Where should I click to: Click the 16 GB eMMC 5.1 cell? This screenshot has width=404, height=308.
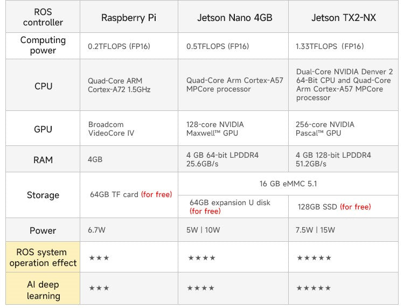click(288, 184)
